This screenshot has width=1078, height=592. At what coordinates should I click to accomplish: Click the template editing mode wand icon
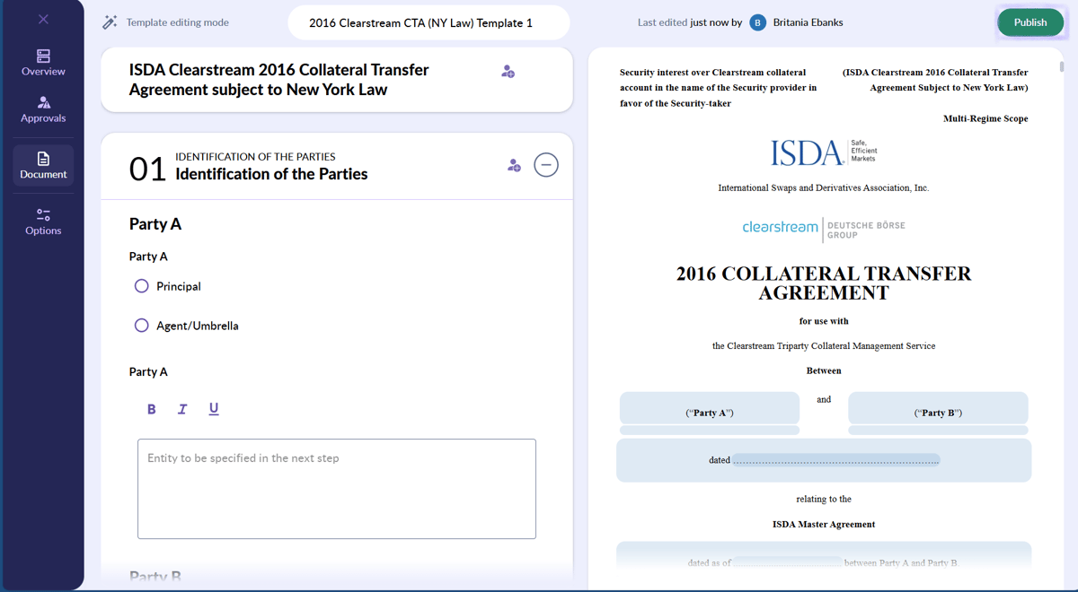tap(110, 22)
